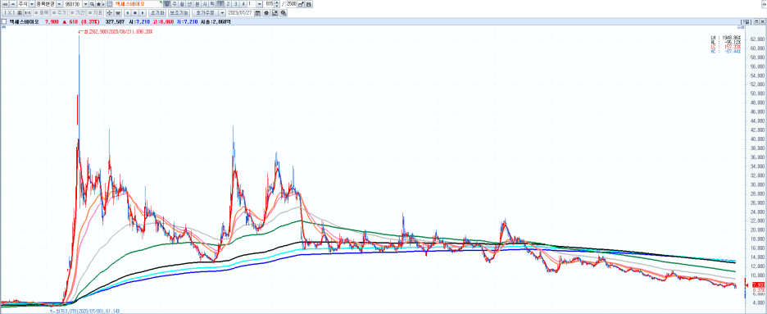Click the star favorites icon
This screenshot has width=767, height=314.
98,4
